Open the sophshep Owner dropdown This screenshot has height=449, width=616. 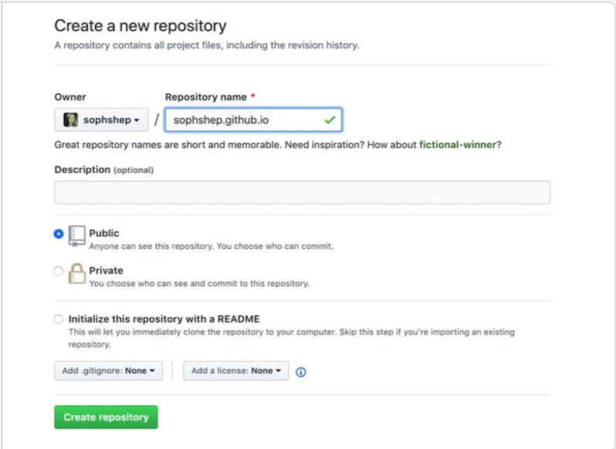100,120
